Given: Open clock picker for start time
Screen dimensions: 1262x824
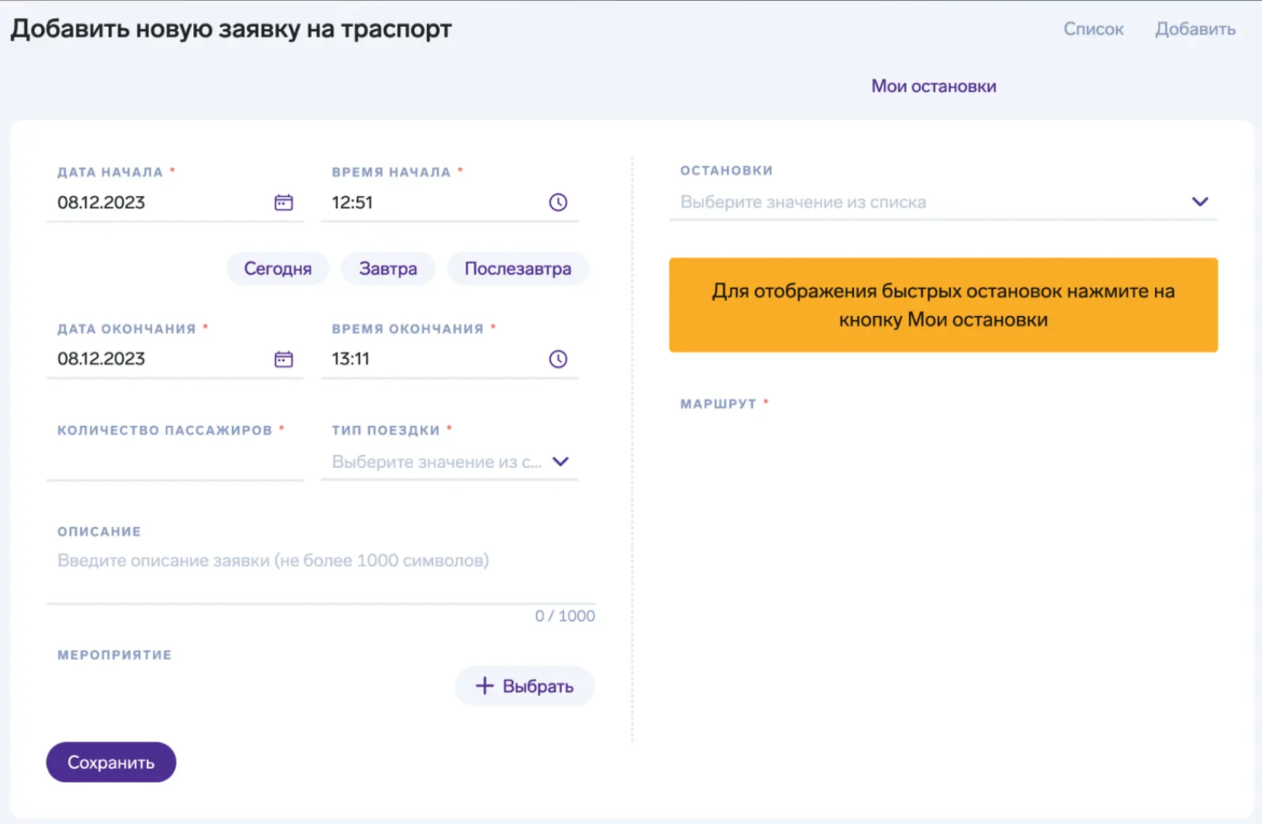Looking at the screenshot, I should (x=558, y=203).
